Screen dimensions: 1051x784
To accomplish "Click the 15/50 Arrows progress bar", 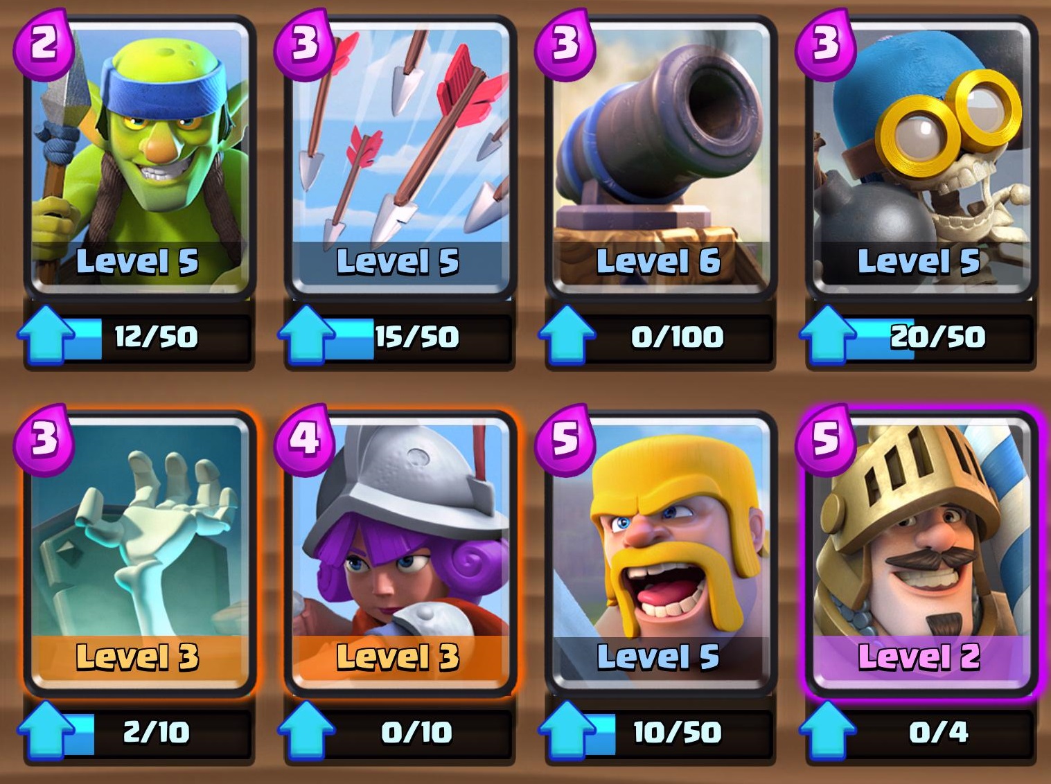I will coord(416,337).
